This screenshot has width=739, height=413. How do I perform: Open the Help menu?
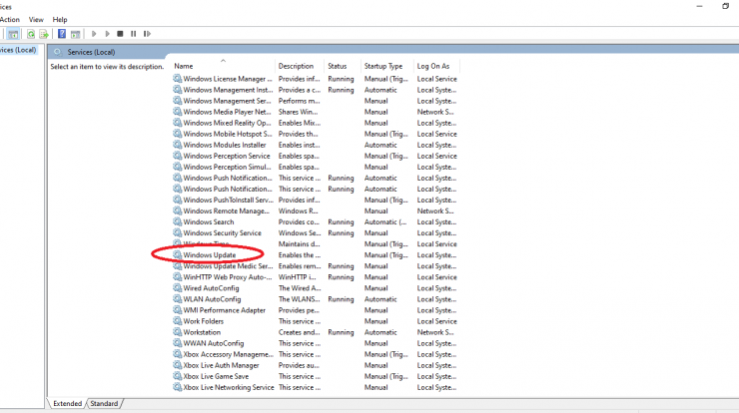pyautogui.click(x=60, y=20)
